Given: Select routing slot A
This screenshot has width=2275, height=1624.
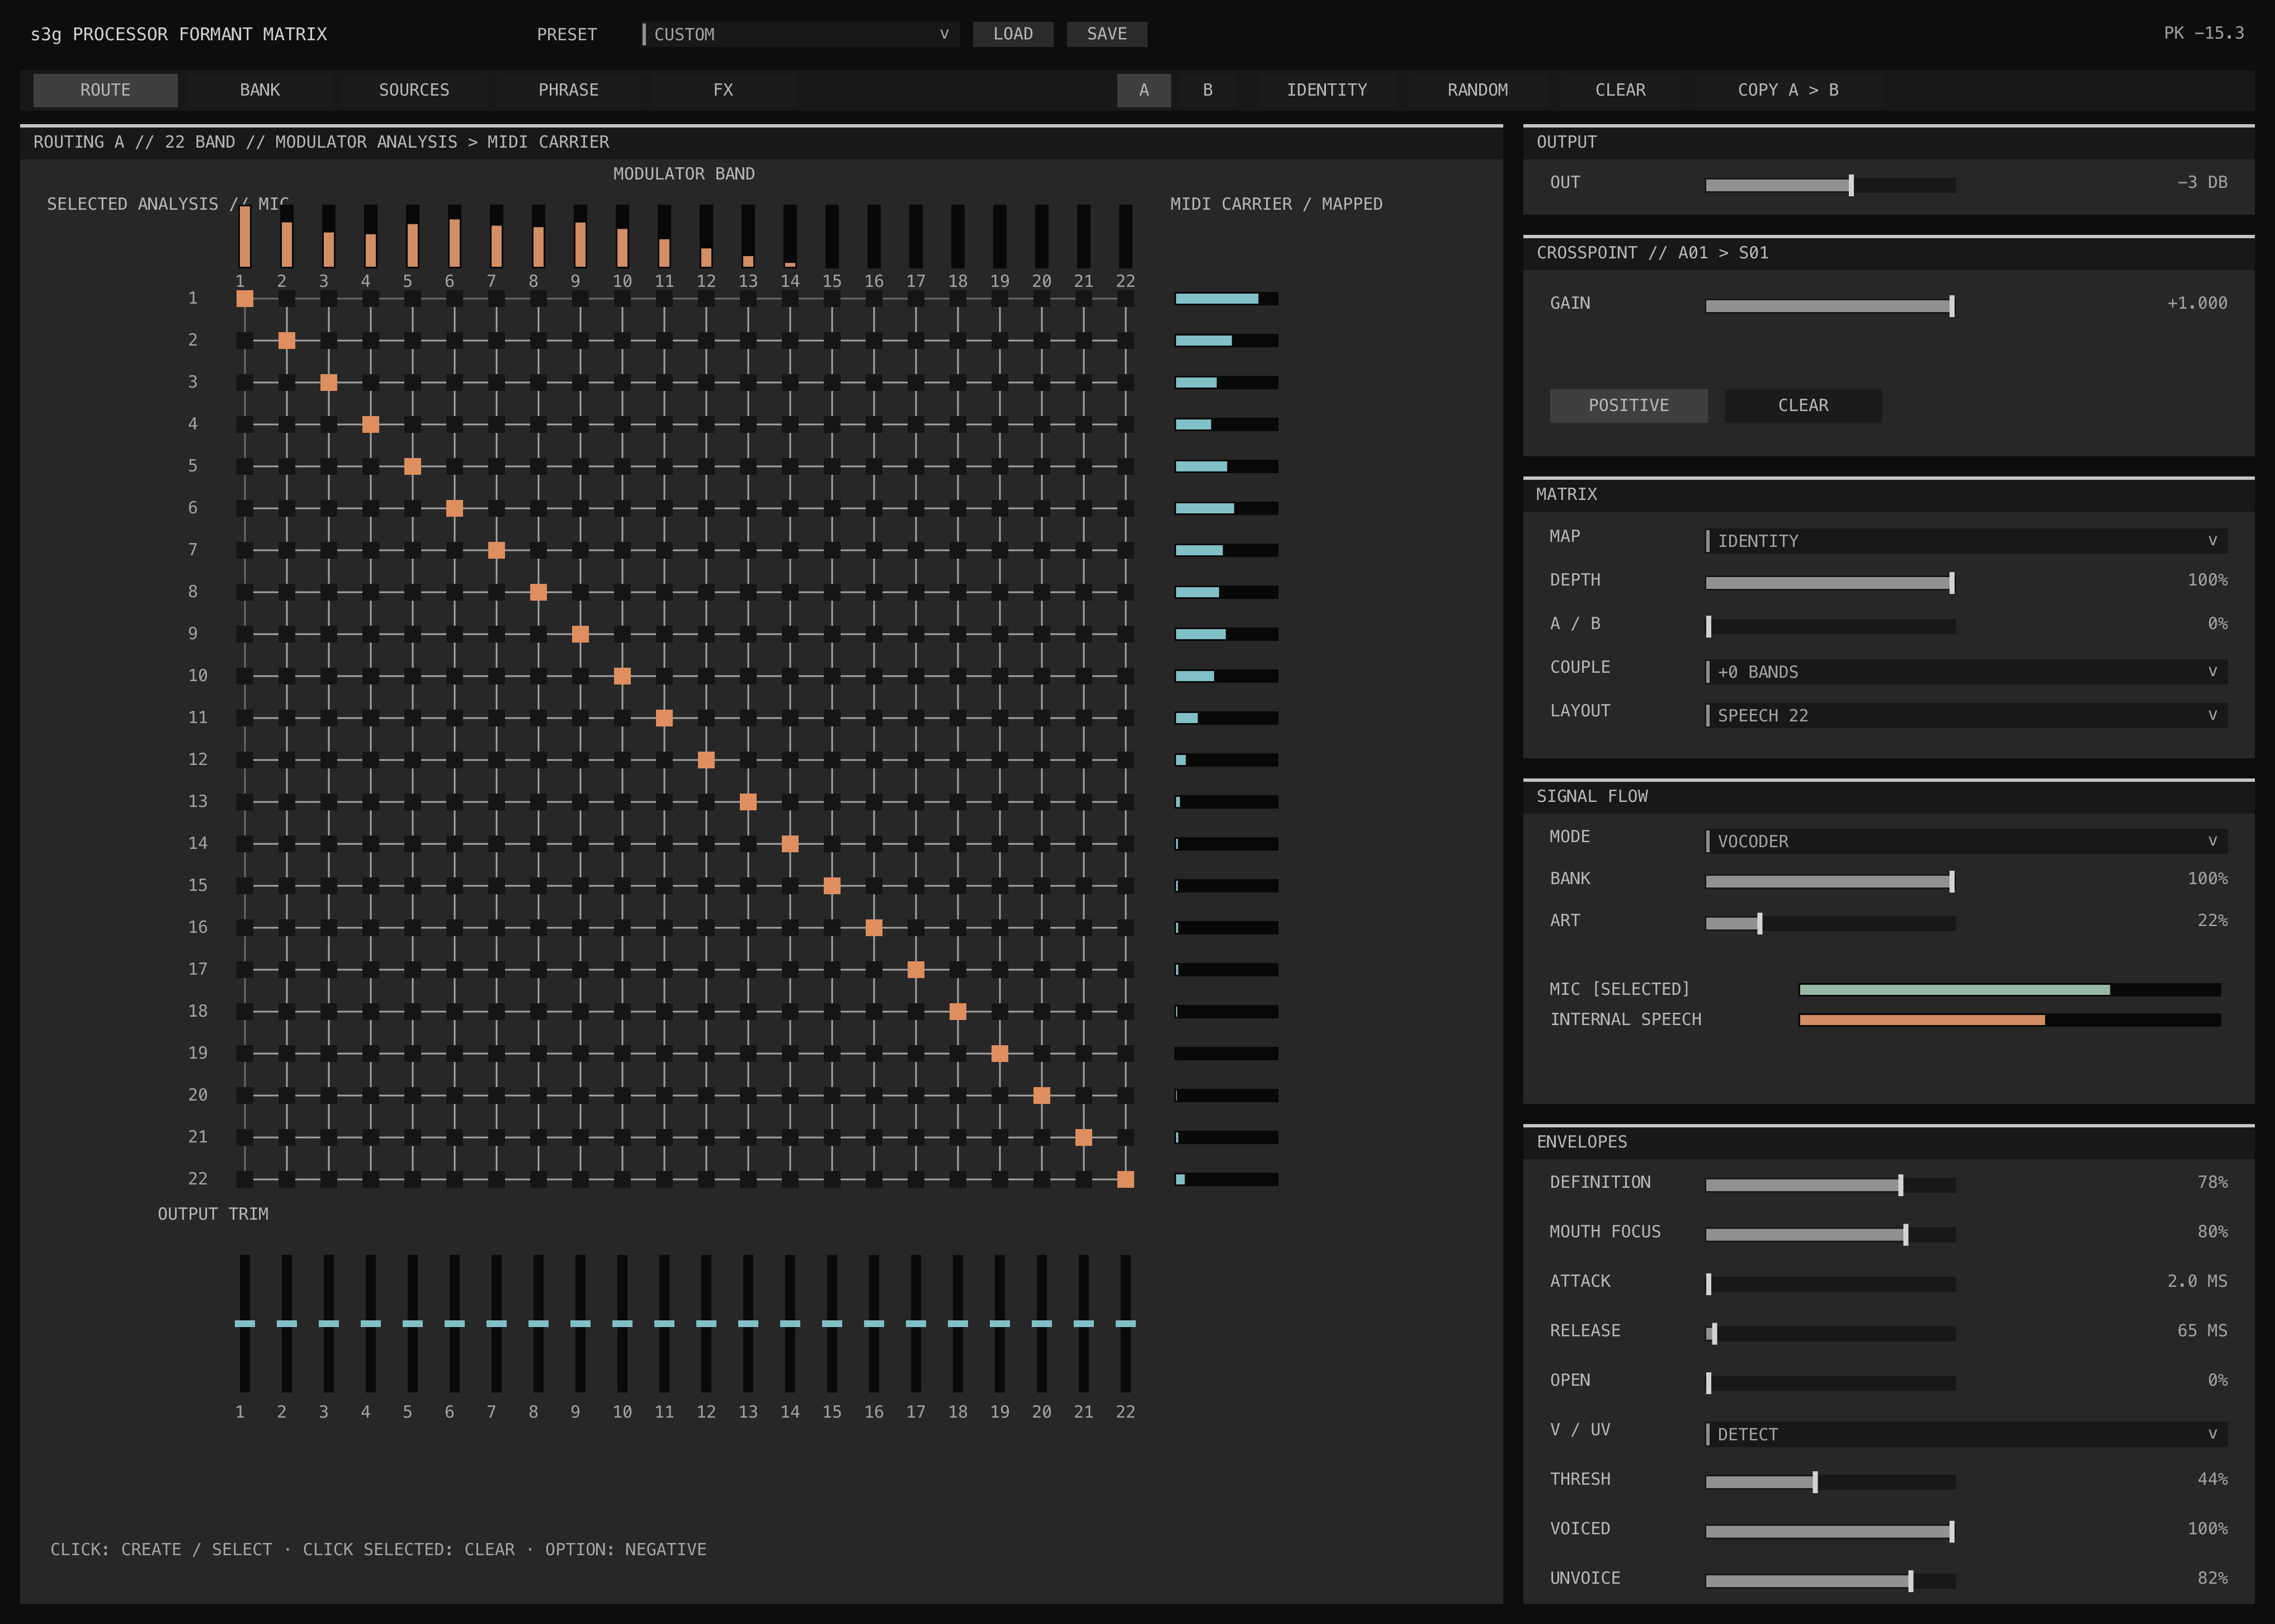Looking at the screenshot, I should 1144,90.
